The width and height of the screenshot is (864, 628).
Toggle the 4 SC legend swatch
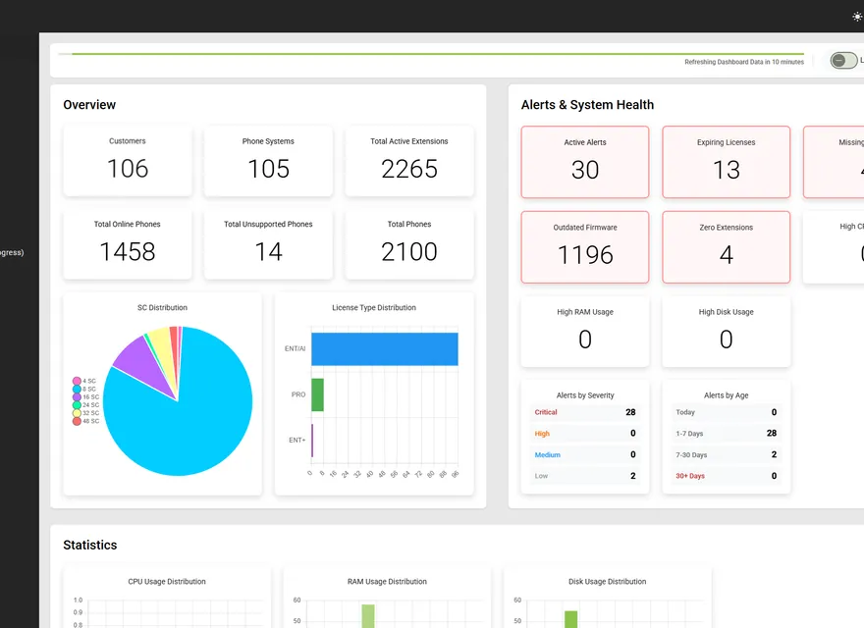77,381
